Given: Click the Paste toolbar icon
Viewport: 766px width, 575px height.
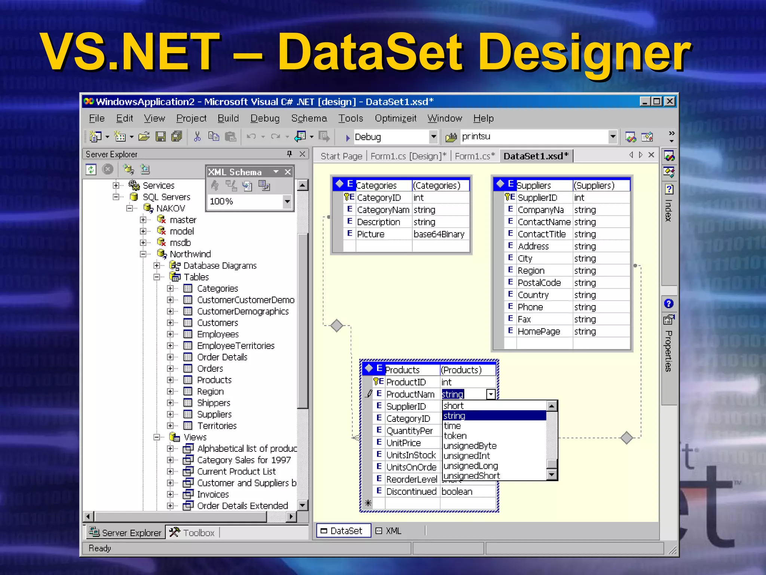Looking at the screenshot, I should (x=230, y=137).
